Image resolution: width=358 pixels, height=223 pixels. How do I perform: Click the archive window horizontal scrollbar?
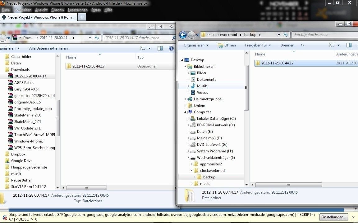[86, 188]
